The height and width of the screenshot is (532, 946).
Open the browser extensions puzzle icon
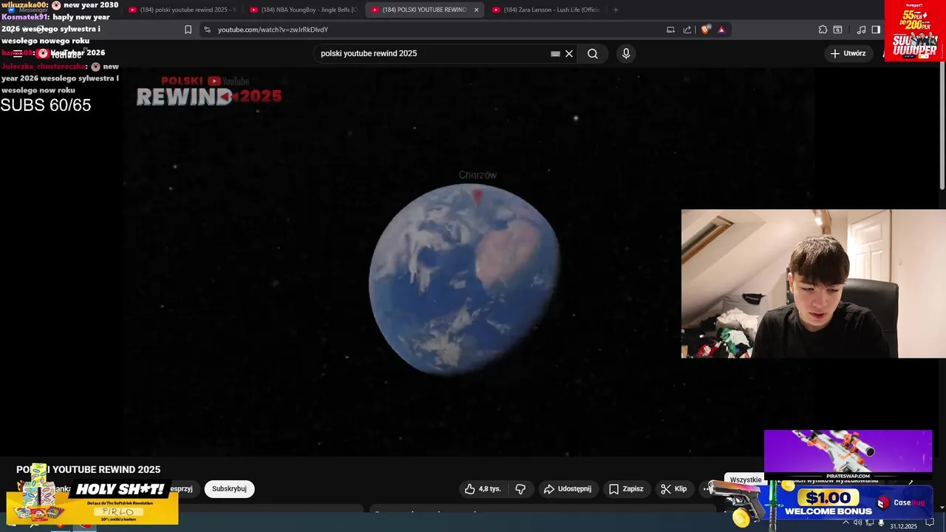pos(823,30)
